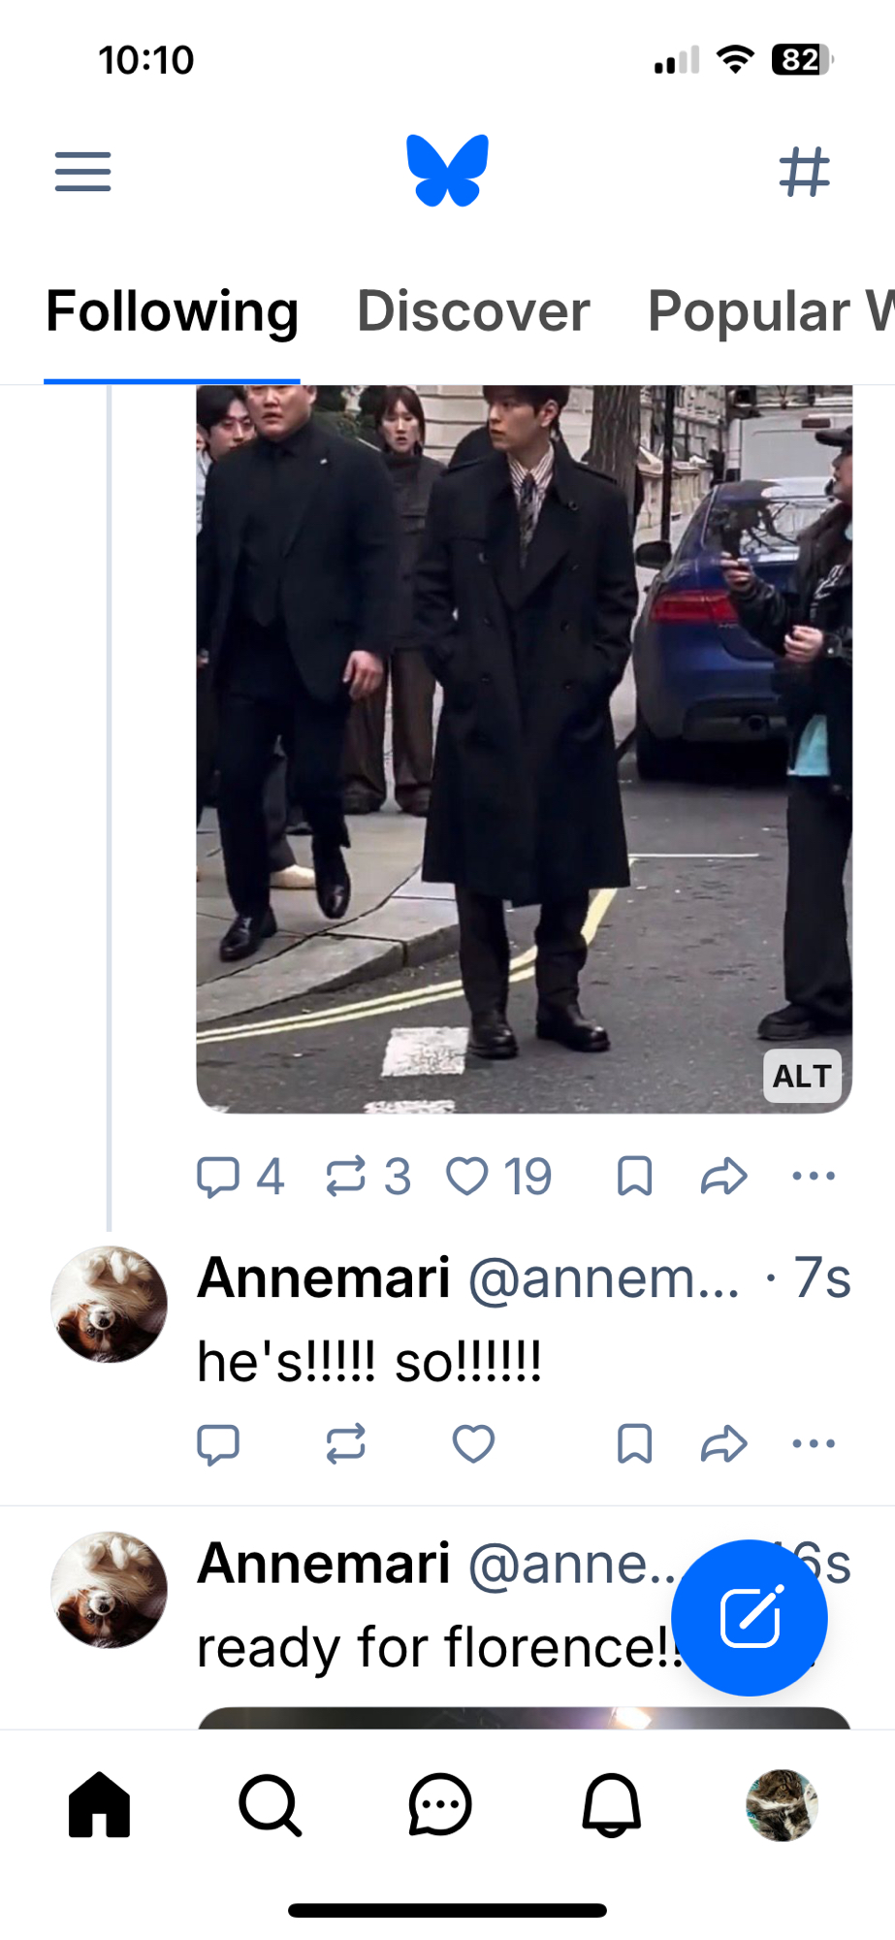The height and width of the screenshot is (1940, 895).
Task: Tap the Bluesky butterfly logo
Action: tap(447, 171)
